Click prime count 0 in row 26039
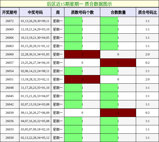Screen dimensions: 159x142 click(x=82, y=113)
